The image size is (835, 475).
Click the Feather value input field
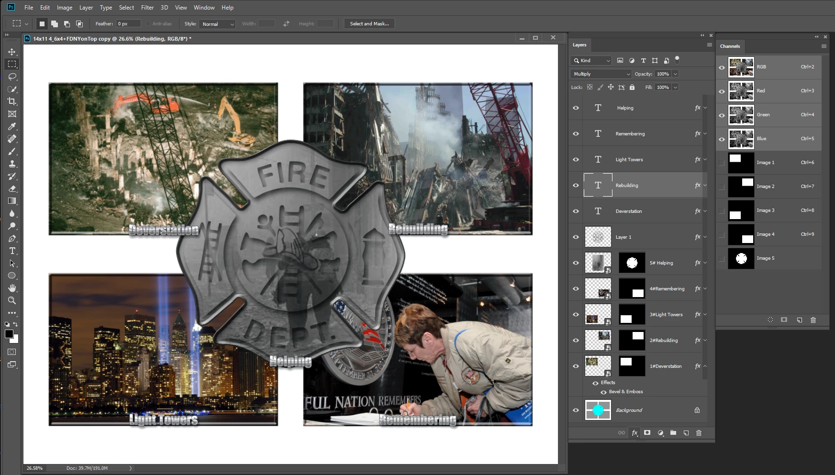point(128,24)
